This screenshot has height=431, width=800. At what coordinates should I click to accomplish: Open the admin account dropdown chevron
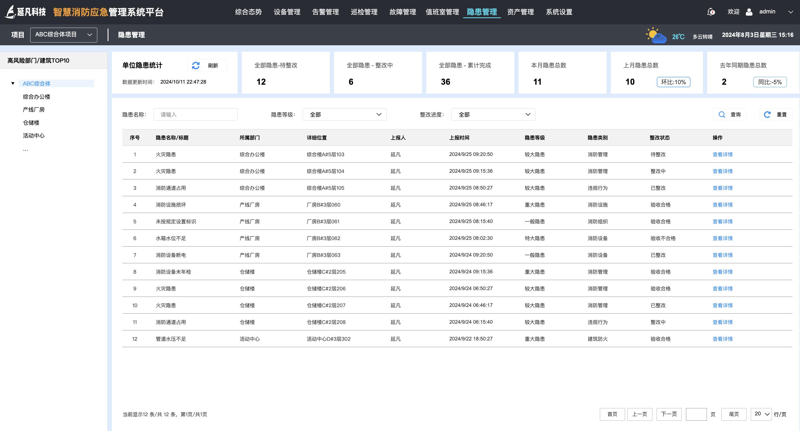click(790, 12)
